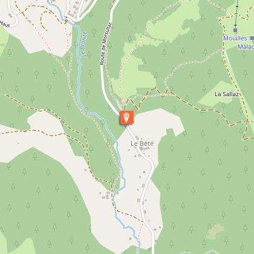Click the "Le Bronze" stream label

(85, 44)
